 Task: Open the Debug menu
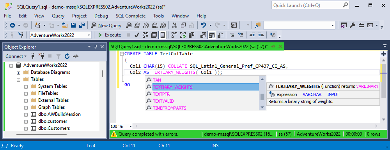click(101, 16)
